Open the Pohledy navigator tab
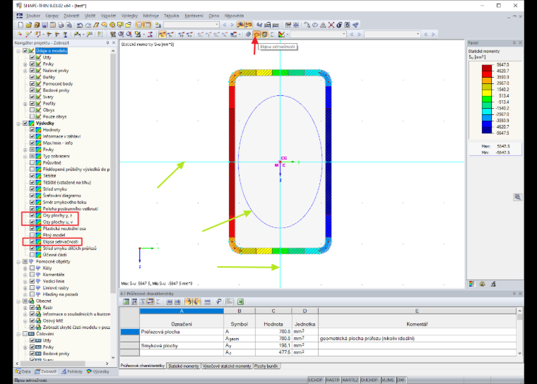Screen dimensions: 537x384 click(x=72, y=371)
